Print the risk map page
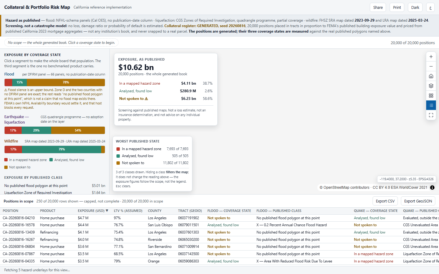The width and height of the screenshot is (439, 274). [x=397, y=8]
